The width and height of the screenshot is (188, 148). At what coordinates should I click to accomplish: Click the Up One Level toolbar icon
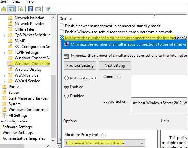click(x=4, y=9)
